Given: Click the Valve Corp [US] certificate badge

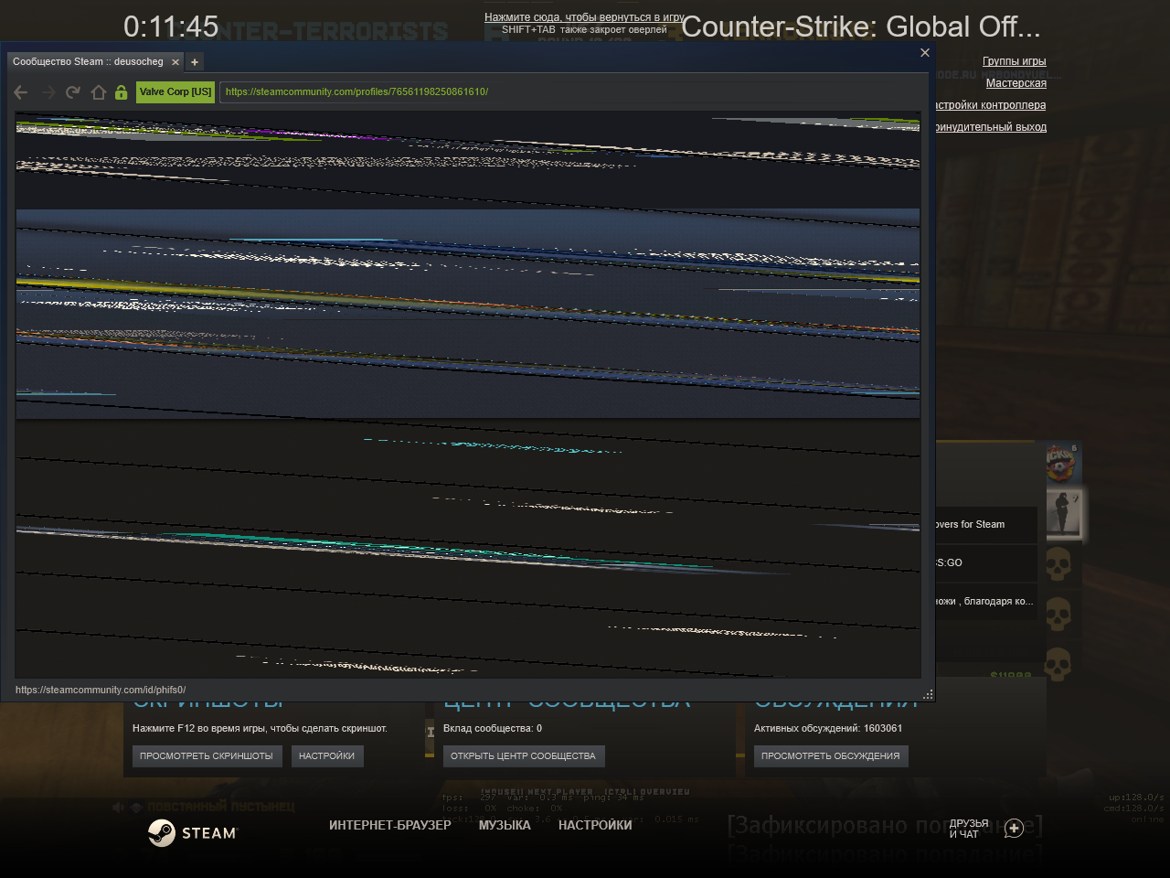Looking at the screenshot, I should (x=175, y=91).
